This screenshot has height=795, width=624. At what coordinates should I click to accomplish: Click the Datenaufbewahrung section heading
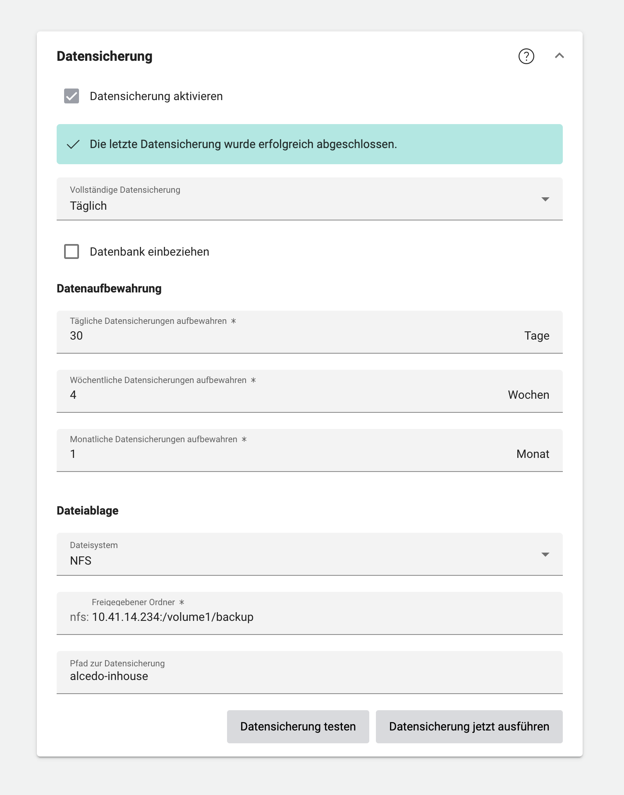109,289
